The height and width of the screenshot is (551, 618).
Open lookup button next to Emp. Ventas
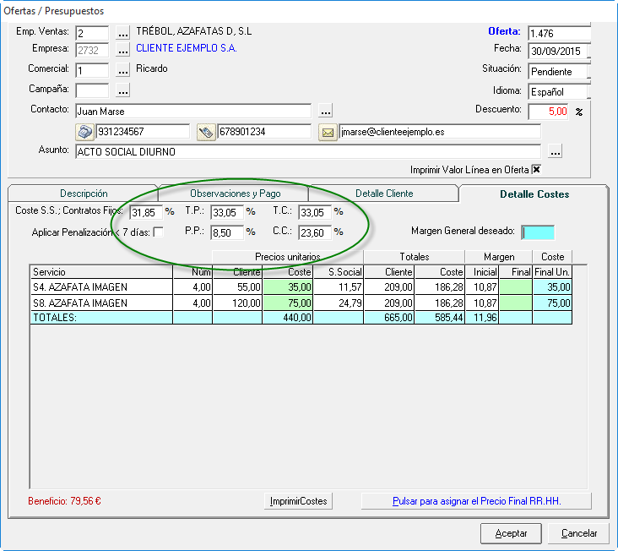point(123,33)
